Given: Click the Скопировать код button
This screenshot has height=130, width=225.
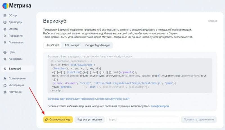Looking at the screenshot, I should (x=58, y=120).
